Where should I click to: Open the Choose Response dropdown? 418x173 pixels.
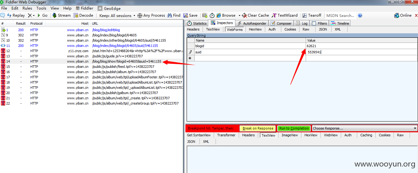[x=365, y=128]
